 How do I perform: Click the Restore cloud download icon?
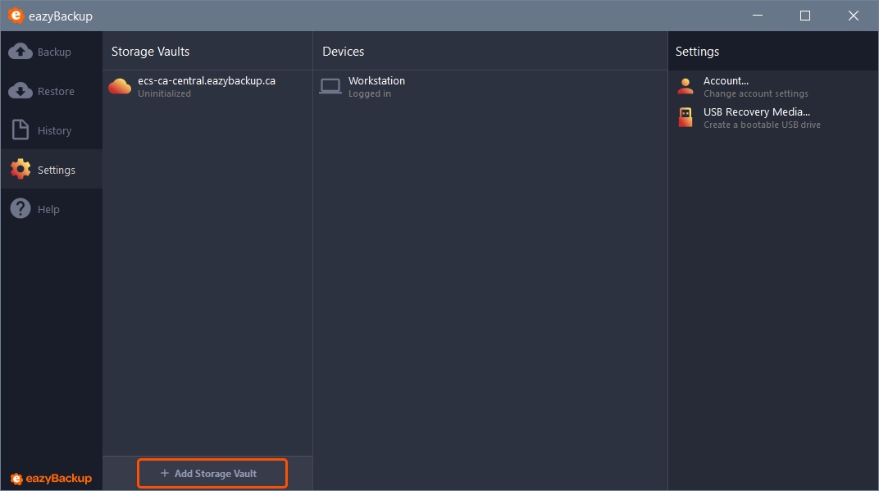point(20,91)
